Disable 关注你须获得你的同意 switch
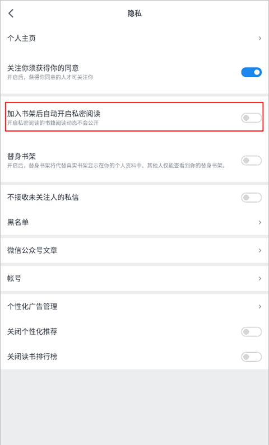Viewport: 269px width, 445px height. tap(252, 72)
